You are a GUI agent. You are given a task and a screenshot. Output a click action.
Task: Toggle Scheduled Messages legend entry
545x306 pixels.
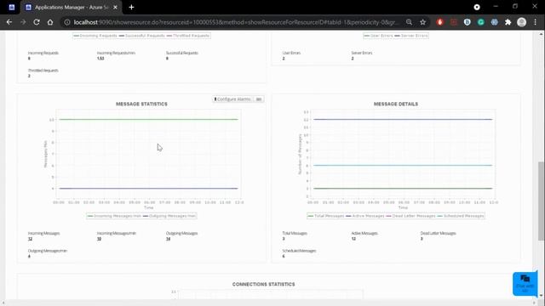(461, 216)
